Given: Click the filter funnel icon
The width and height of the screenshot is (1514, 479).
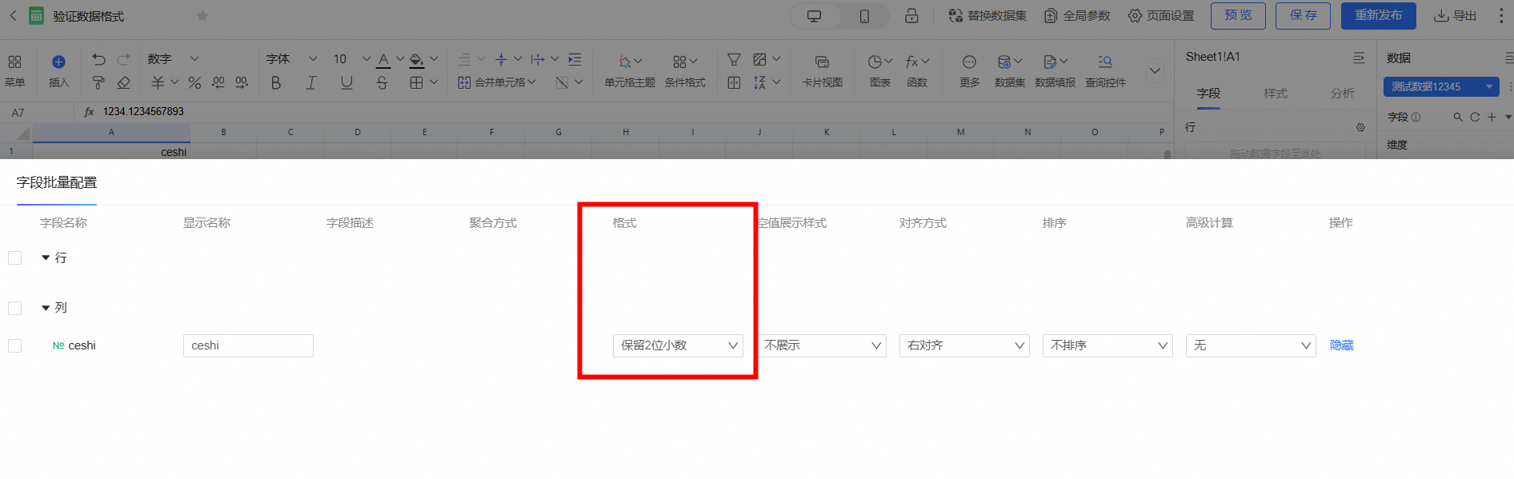Looking at the screenshot, I should pos(733,60).
